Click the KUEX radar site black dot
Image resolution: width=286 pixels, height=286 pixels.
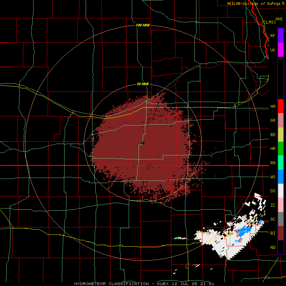(143, 143)
